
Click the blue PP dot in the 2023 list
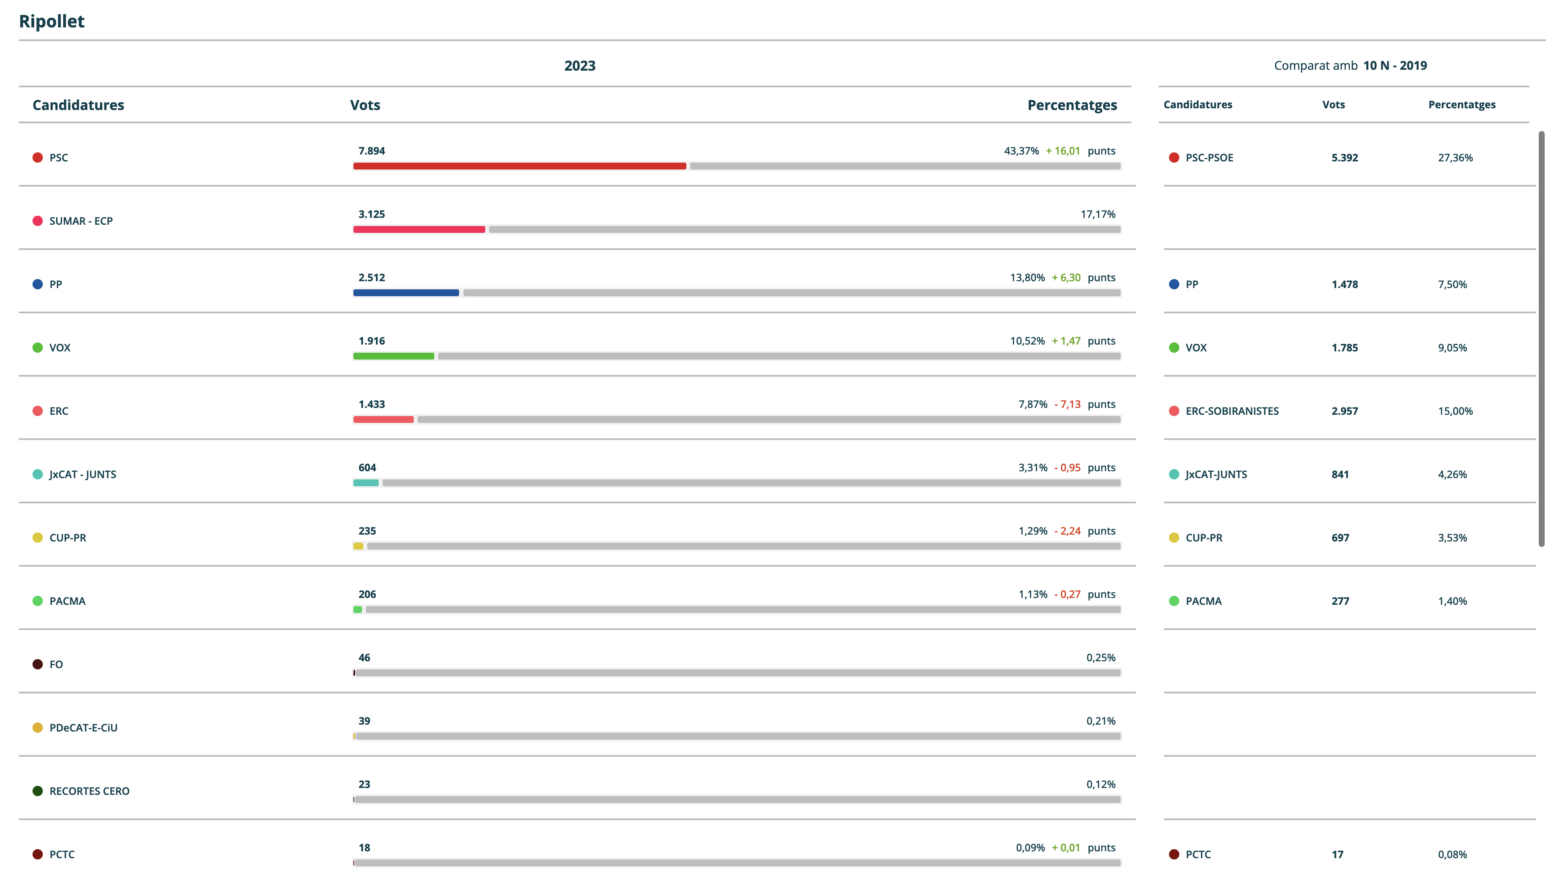tap(38, 285)
